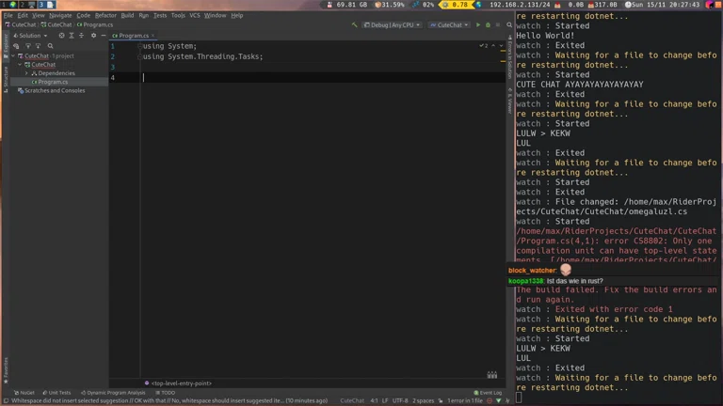Viewport: 723px width, 406px height.
Task: Open Errors In Solution side tab
Action: tap(509, 57)
